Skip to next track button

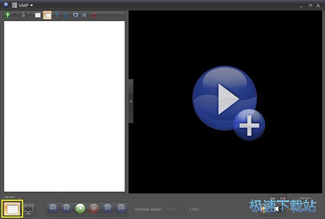[107, 208]
